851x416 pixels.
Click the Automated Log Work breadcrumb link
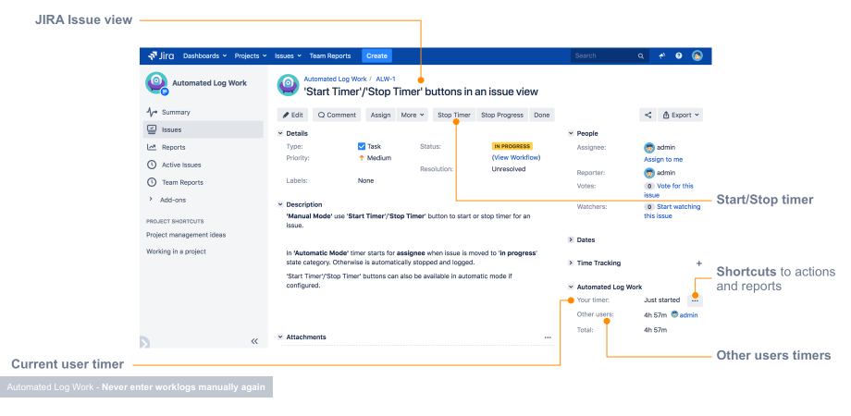click(335, 80)
